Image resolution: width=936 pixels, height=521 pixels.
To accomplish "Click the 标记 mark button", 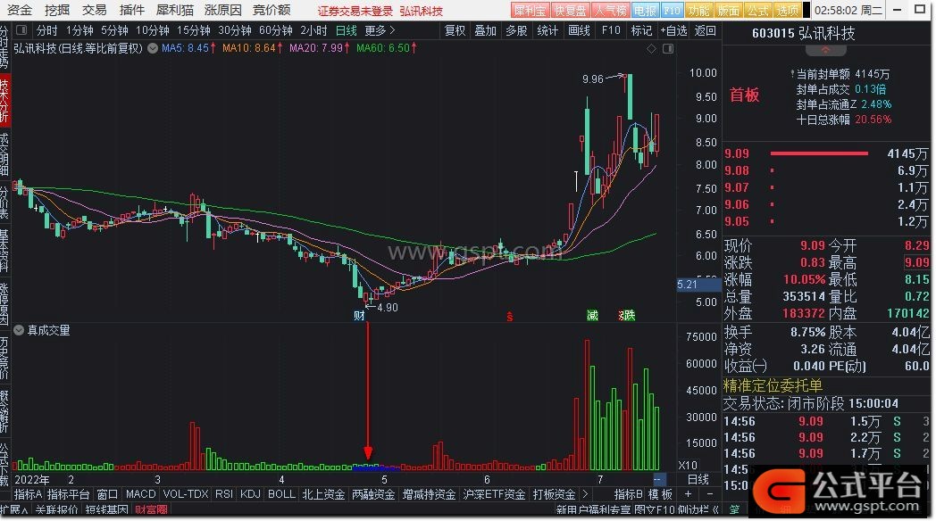I will coord(641,29).
